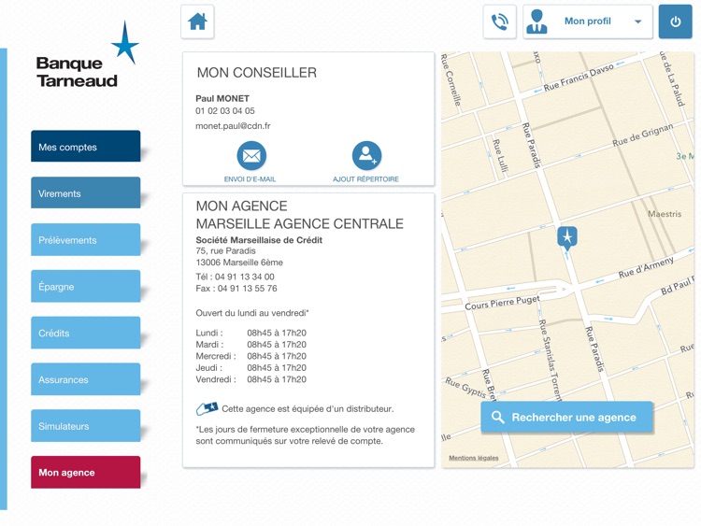Open the Mentions légales link
This screenshot has width=701, height=526.
click(x=474, y=458)
